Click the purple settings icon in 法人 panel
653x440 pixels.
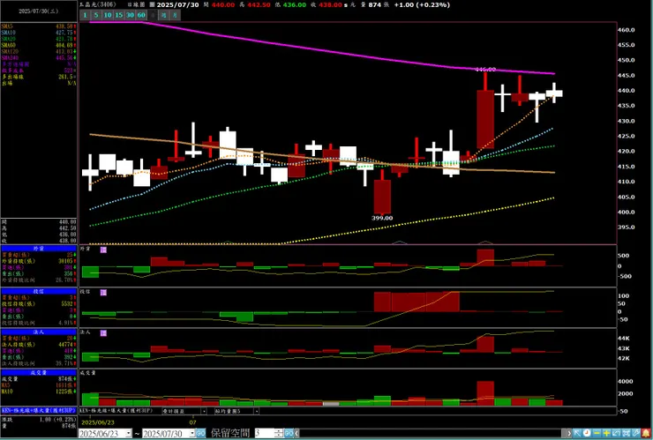pyautogui.click(x=103, y=333)
